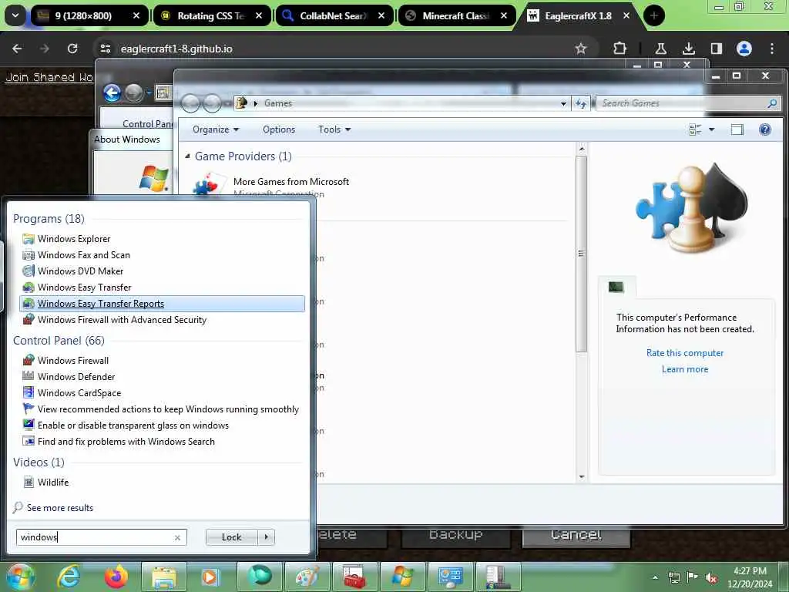This screenshot has width=789, height=592.
Task: Change view icon in Games toolbar
Action: 695,129
